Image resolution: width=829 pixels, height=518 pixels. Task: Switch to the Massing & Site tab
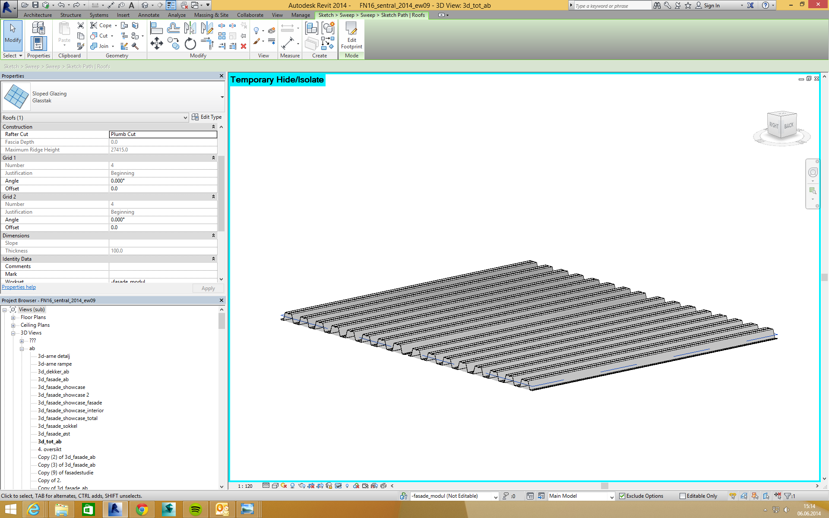[211, 15]
